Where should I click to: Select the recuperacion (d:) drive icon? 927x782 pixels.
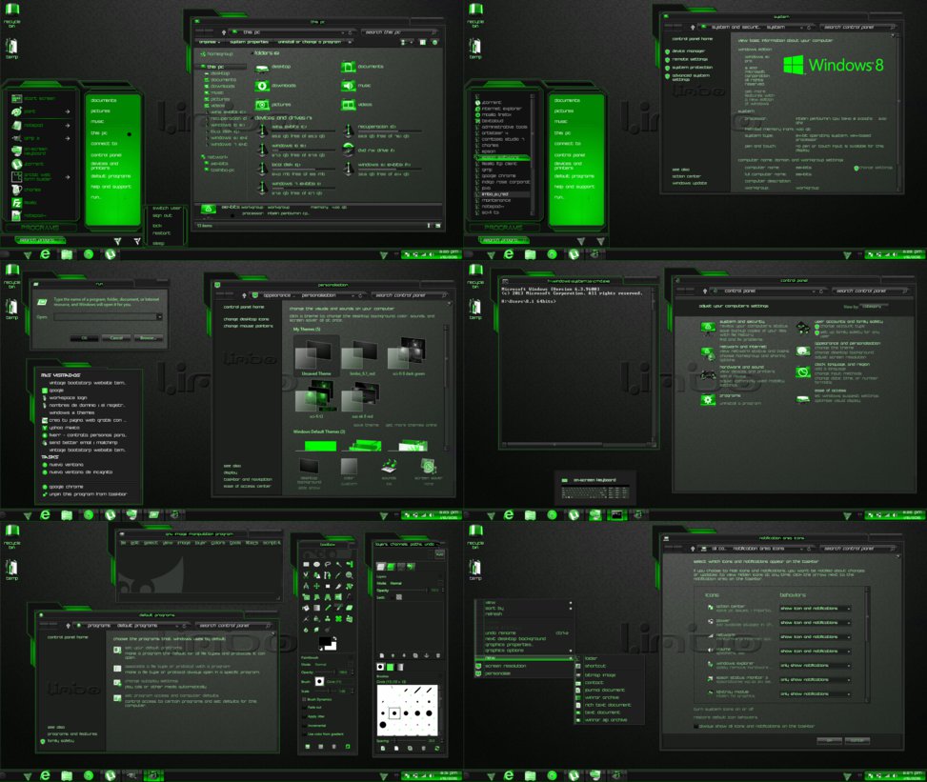click(348, 130)
